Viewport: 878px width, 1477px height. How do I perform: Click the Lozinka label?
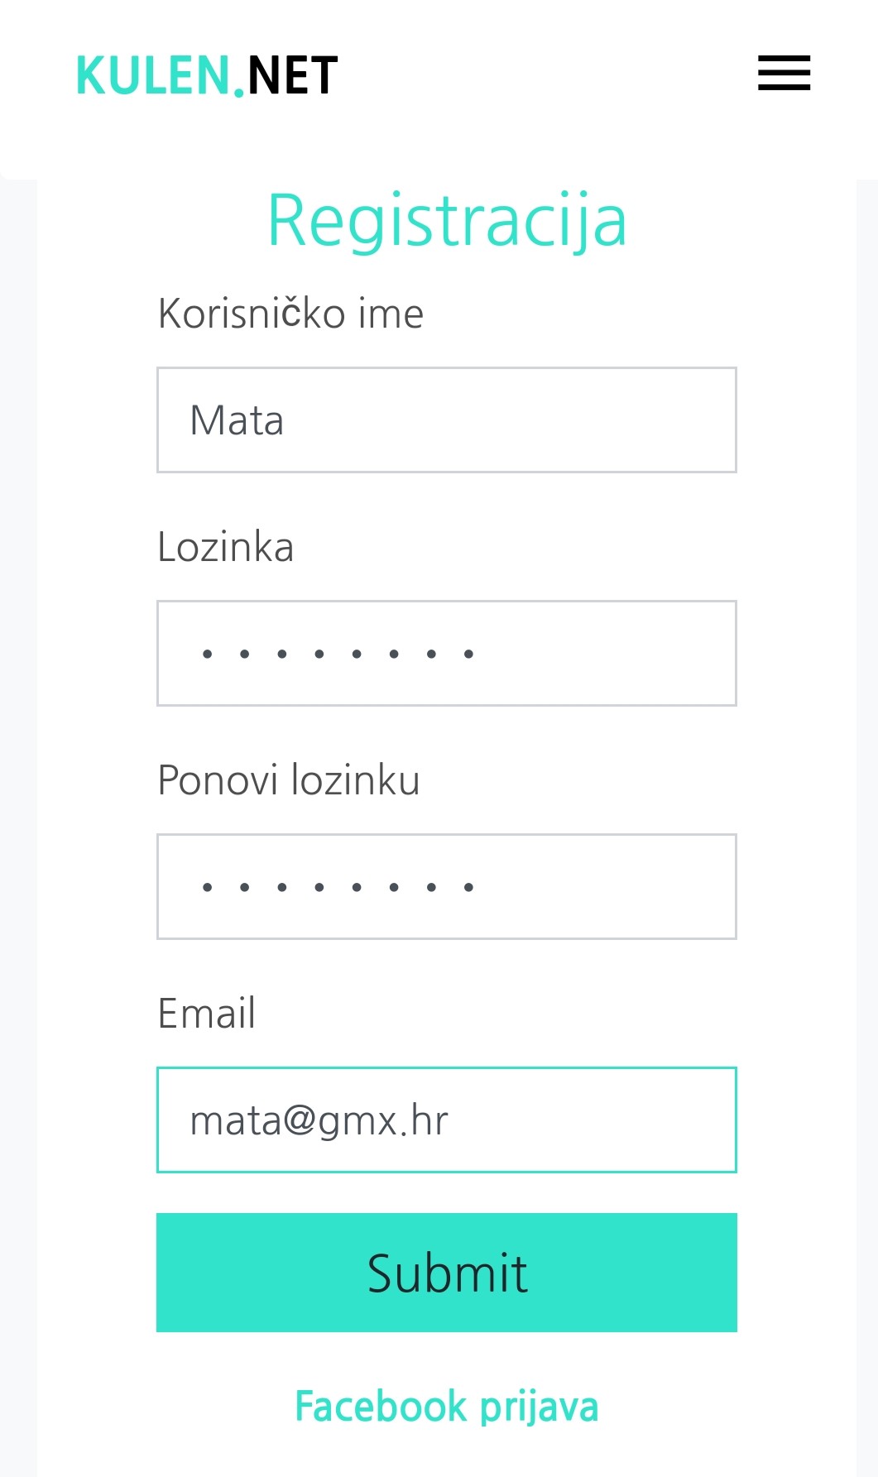click(225, 547)
